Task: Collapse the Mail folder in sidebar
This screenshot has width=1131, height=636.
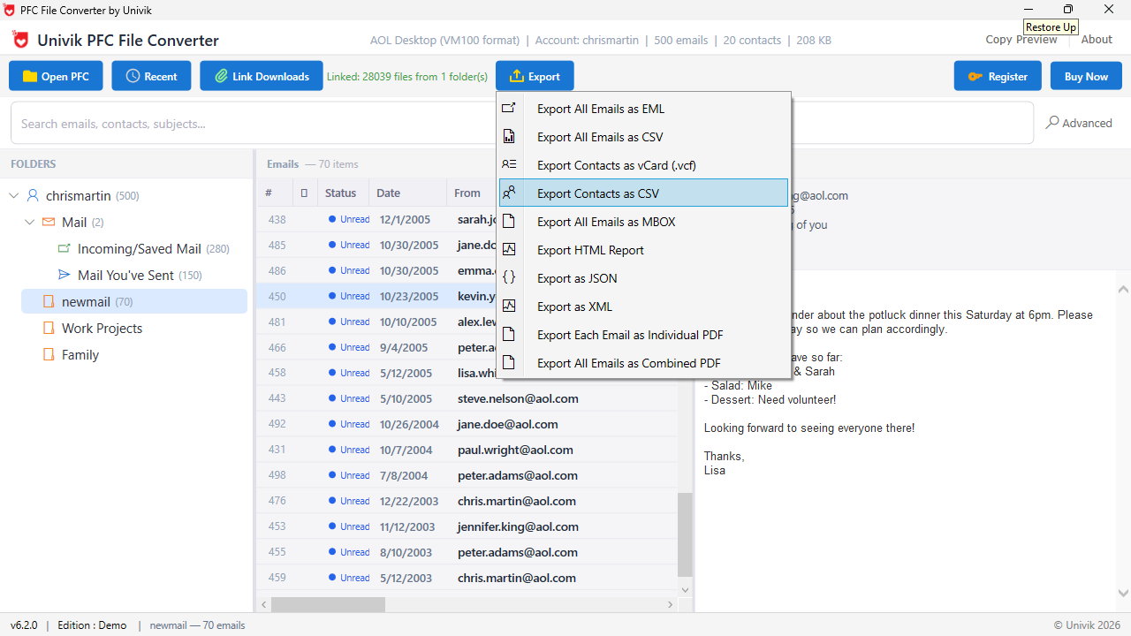Action: click(29, 222)
